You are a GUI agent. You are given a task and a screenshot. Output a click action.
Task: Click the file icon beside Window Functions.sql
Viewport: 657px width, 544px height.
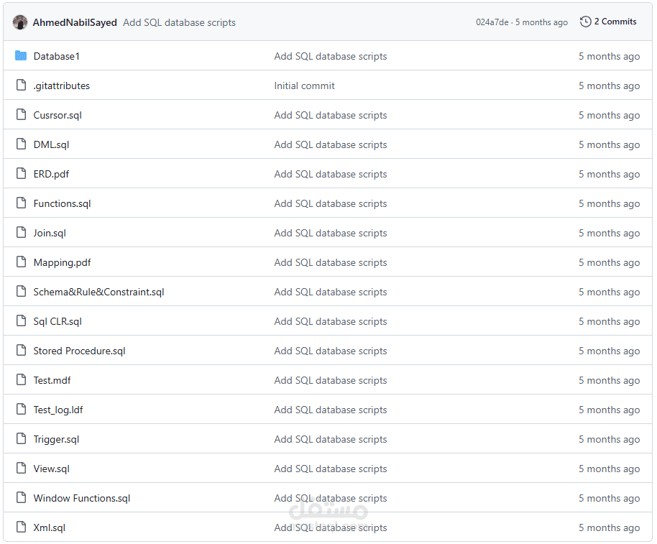click(x=21, y=498)
